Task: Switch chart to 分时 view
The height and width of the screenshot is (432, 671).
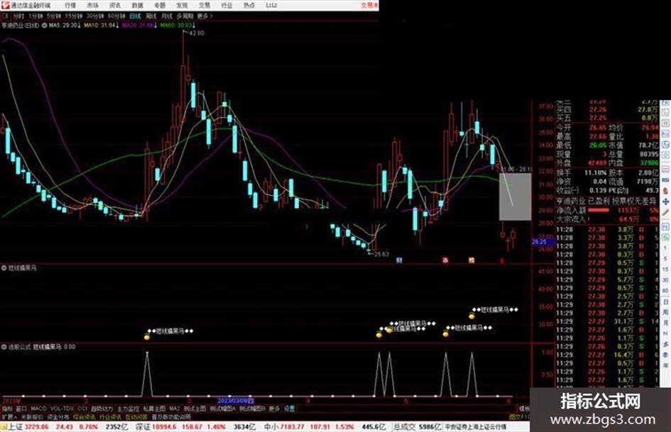Action: (x=18, y=16)
